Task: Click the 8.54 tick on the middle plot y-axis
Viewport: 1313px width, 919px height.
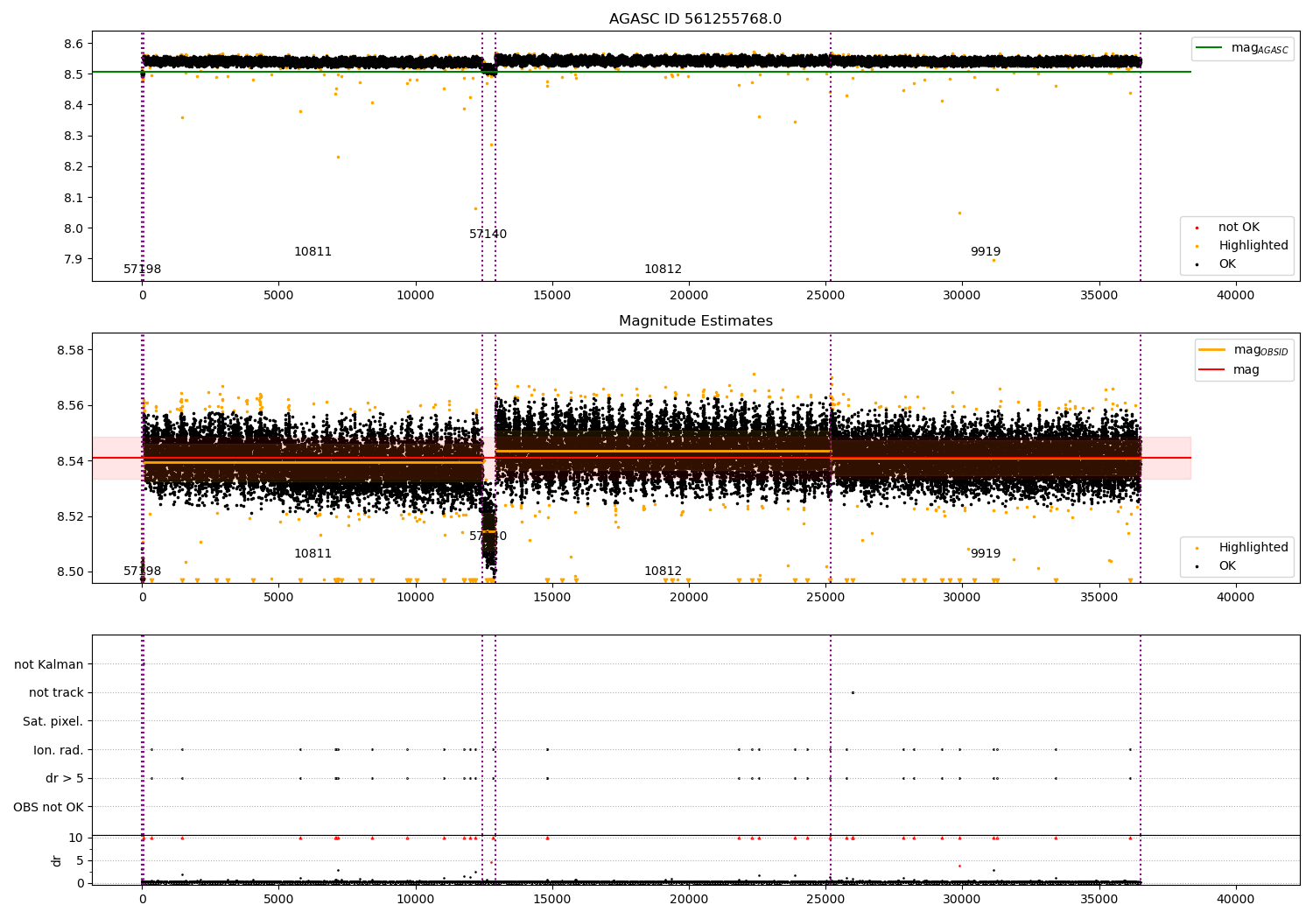Action: tap(71, 461)
